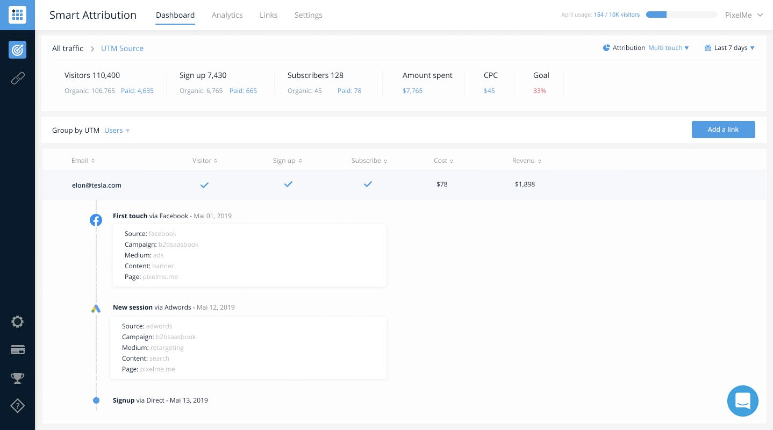
Task: Click the Visitor checkmark for elon@tesla.com
Action: (204, 185)
